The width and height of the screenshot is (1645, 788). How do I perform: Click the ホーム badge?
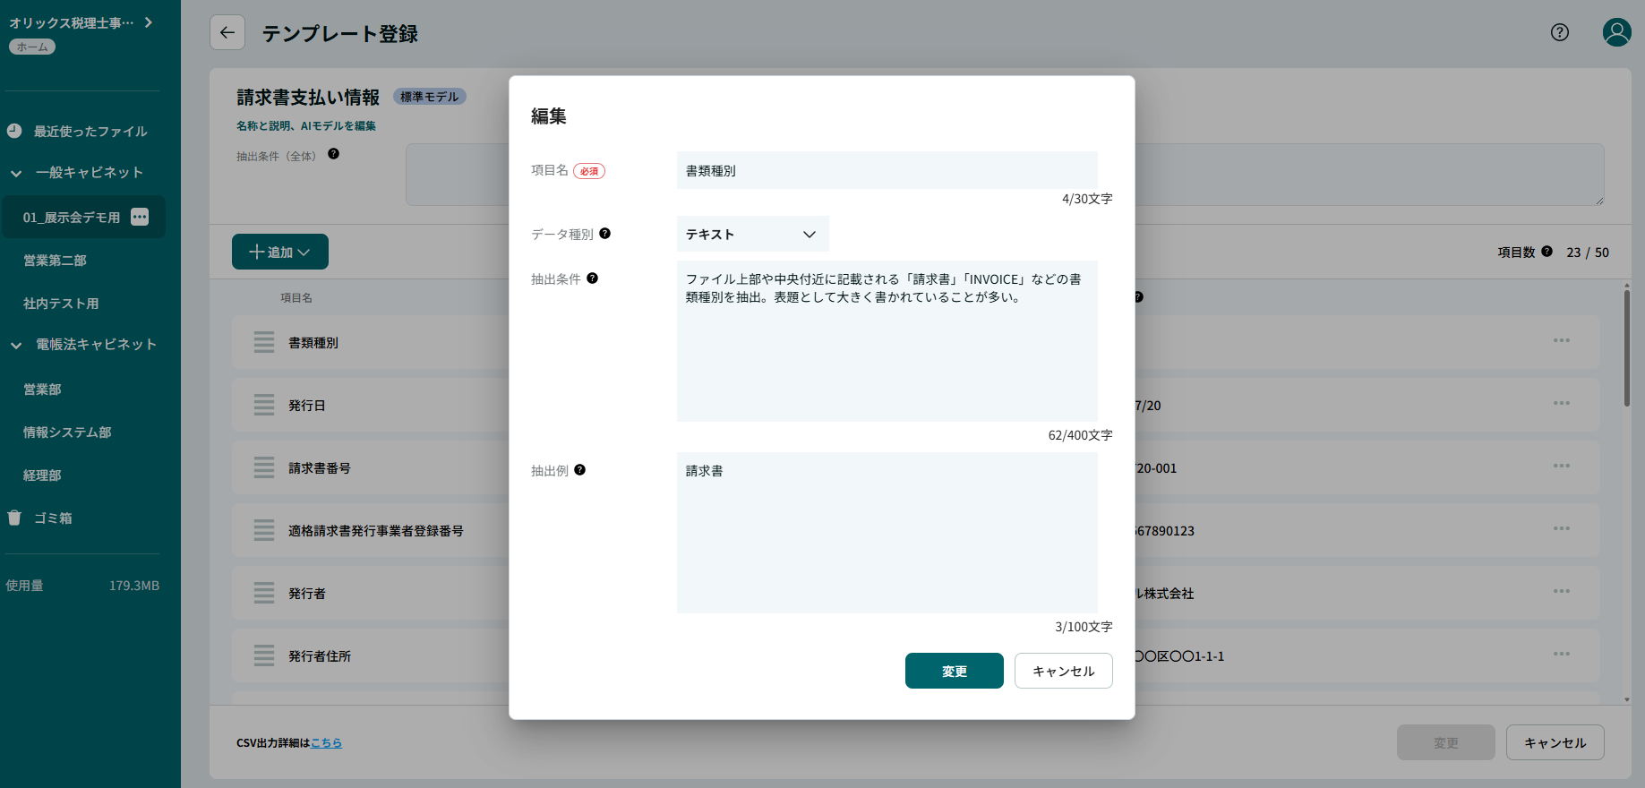coord(32,47)
